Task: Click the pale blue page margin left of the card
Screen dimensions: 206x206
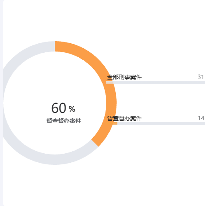Action: 2,103
